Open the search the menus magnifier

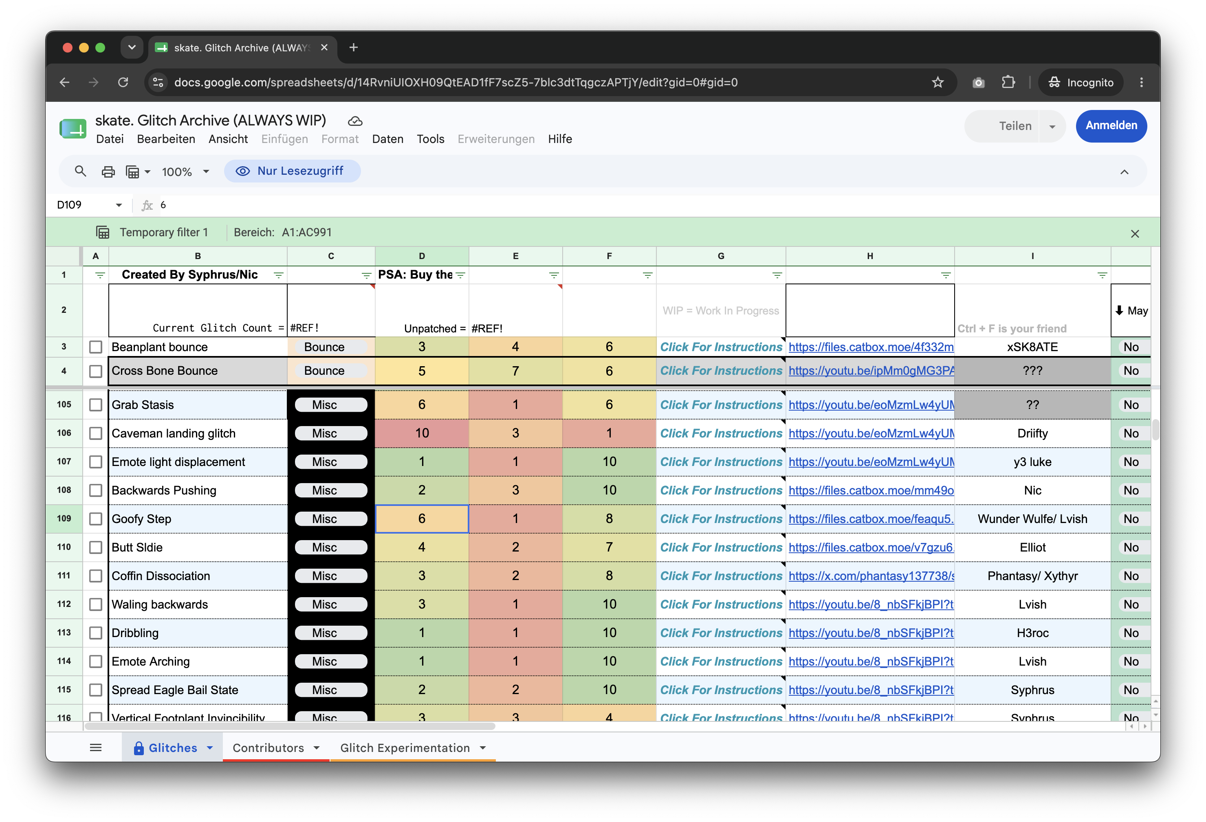(80, 171)
